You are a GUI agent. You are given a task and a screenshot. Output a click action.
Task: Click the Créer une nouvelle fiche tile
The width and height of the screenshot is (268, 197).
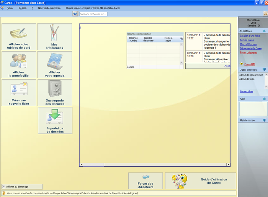[19, 93]
